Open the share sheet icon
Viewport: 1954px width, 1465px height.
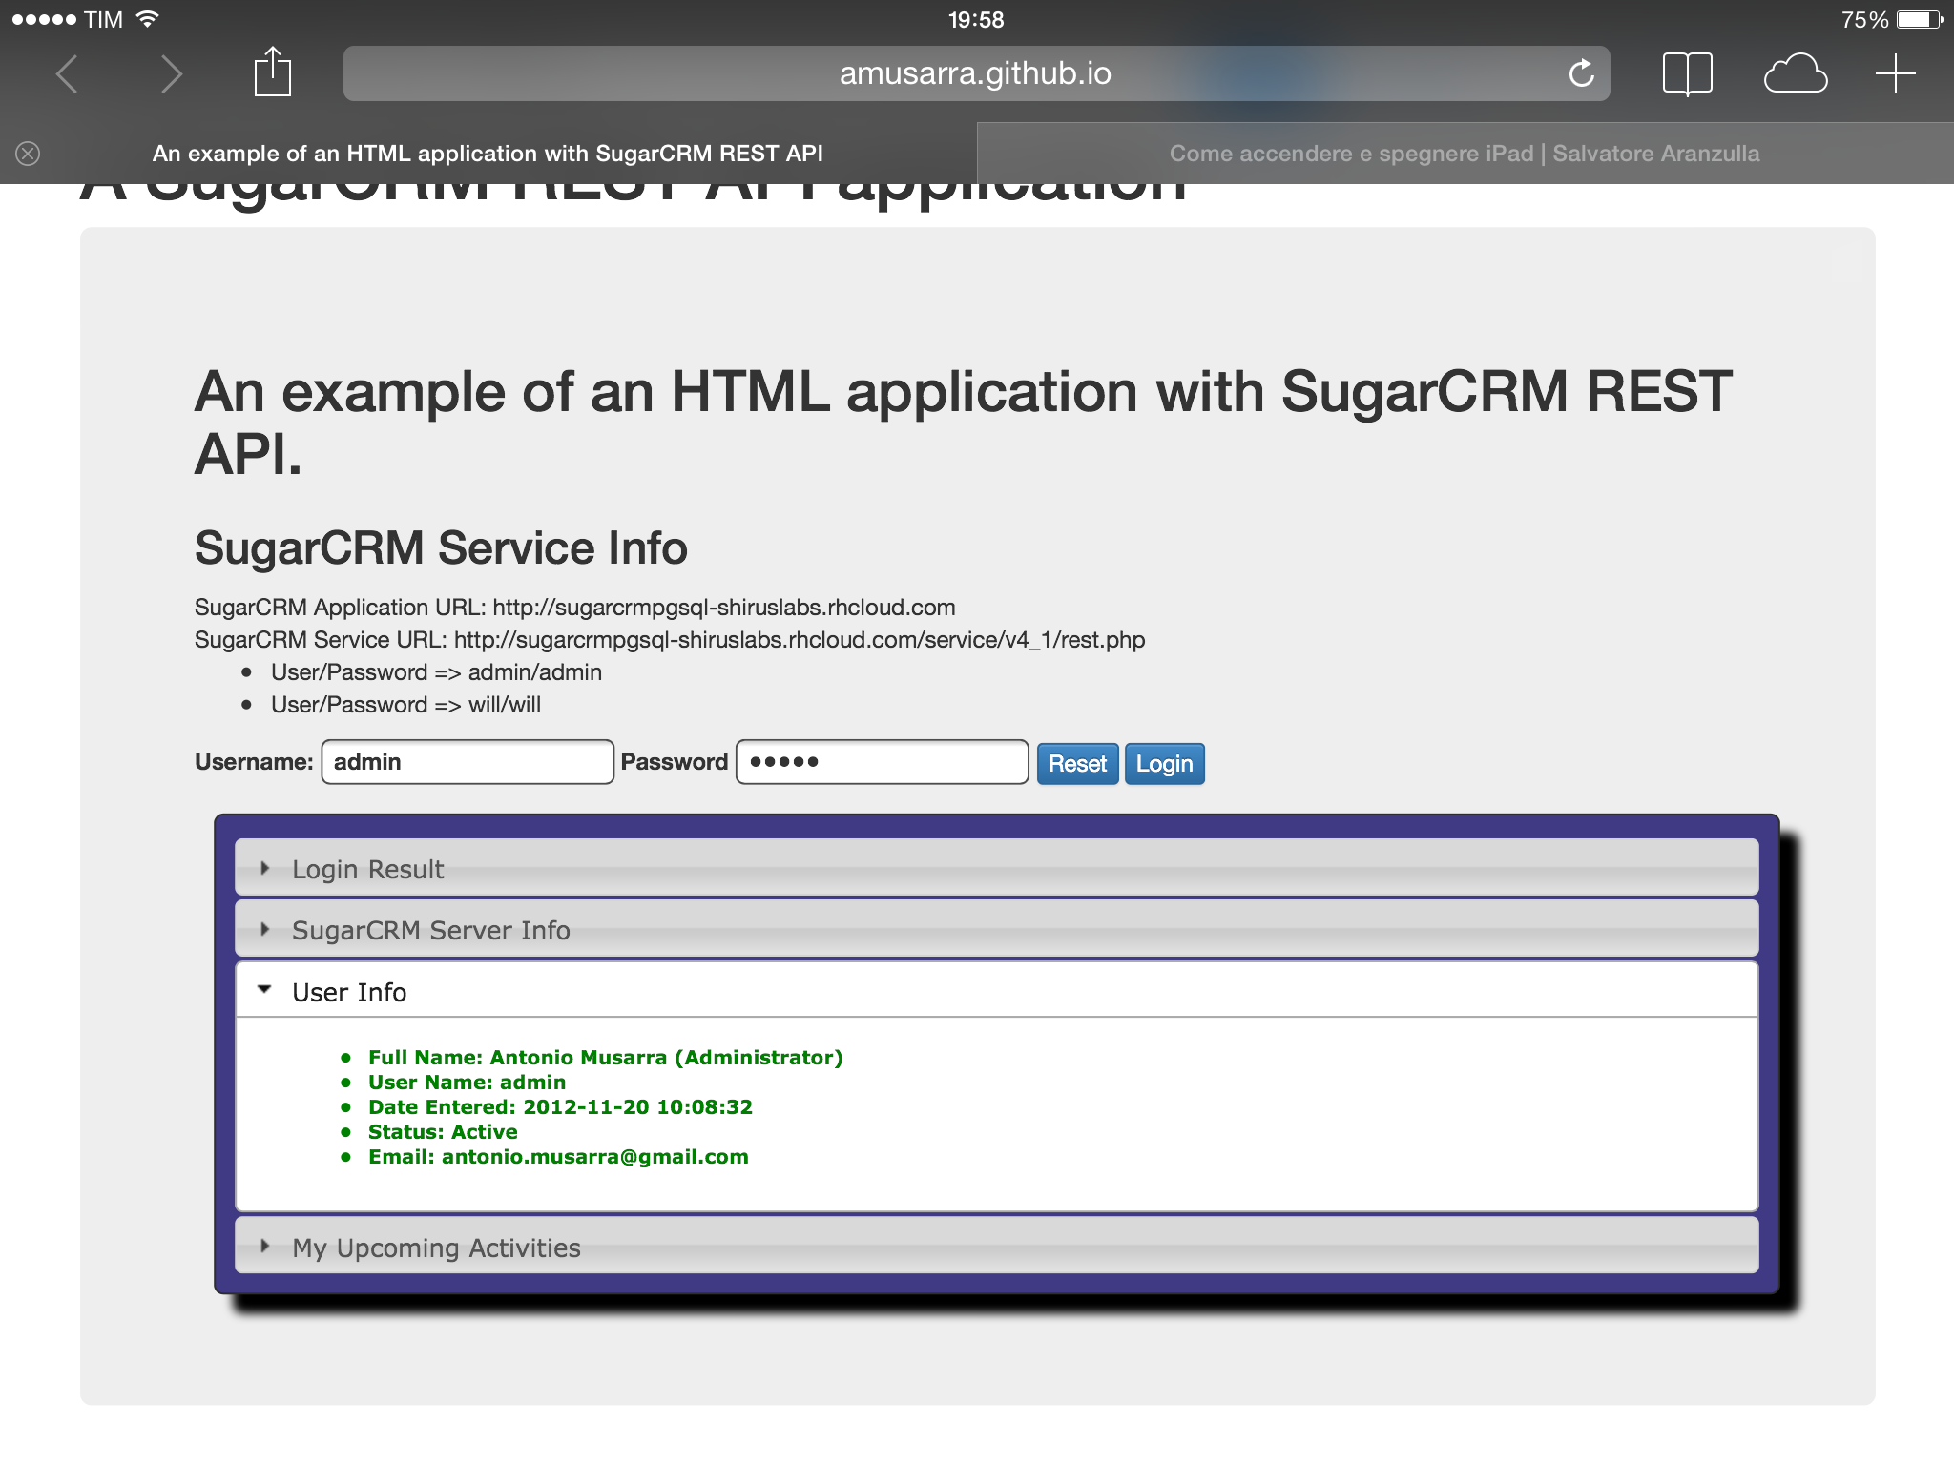[x=272, y=72]
